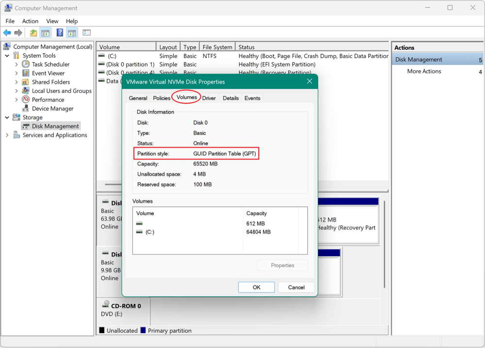Image resolution: width=485 pixels, height=348 pixels.
Task: Click More Actions in Actions pane
Action: point(424,71)
